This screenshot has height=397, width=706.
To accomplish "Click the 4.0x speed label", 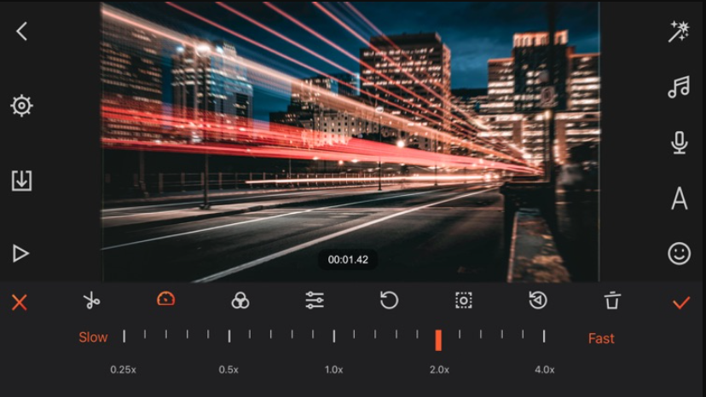I will point(544,370).
